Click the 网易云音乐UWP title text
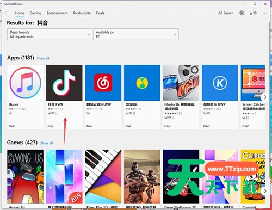 click(x=99, y=104)
